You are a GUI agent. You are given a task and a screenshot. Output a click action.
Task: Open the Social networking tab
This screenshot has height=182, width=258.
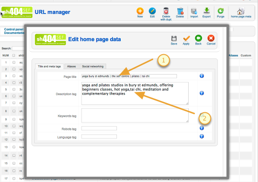pos(93,66)
